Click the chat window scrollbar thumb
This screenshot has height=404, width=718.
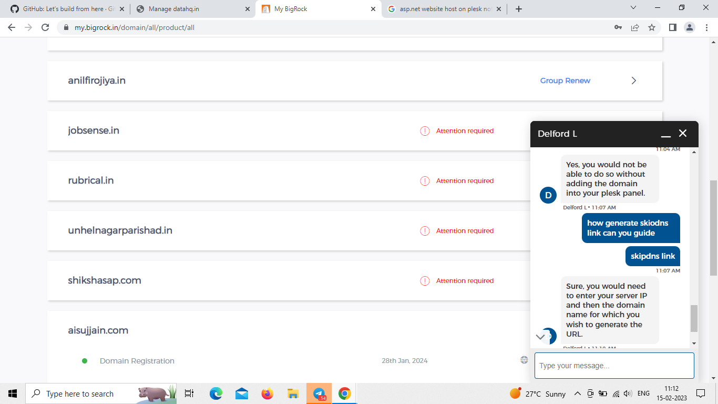tap(694, 318)
